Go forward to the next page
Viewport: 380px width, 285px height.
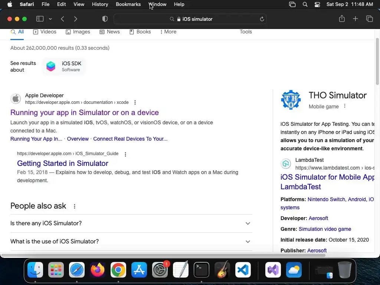coord(76,19)
